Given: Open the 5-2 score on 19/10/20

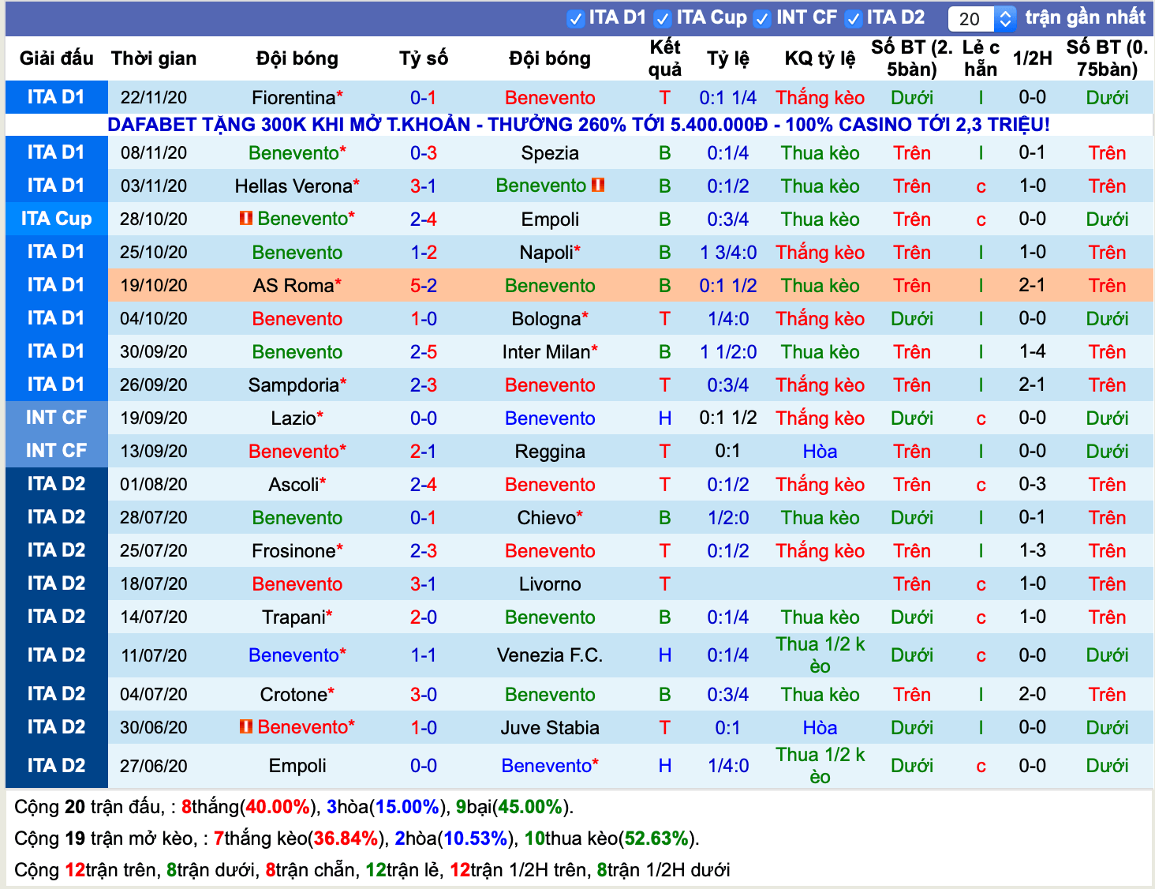Looking at the screenshot, I should (424, 286).
